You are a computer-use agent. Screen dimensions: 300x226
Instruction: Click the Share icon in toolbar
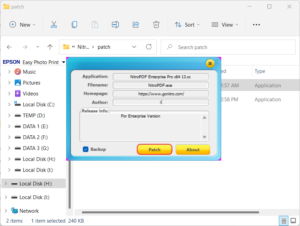(136, 25)
